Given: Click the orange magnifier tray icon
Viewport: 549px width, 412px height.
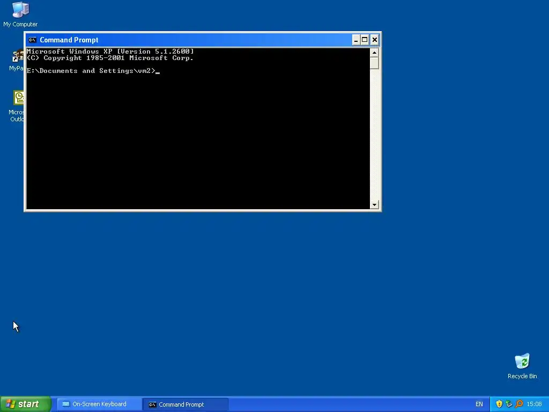Looking at the screenshot, I should tap(519, 404).
